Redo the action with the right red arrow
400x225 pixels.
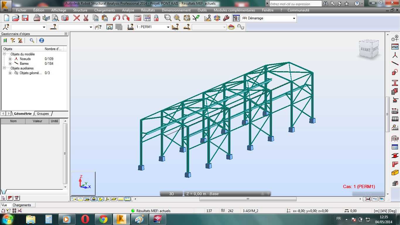point(126,18)
